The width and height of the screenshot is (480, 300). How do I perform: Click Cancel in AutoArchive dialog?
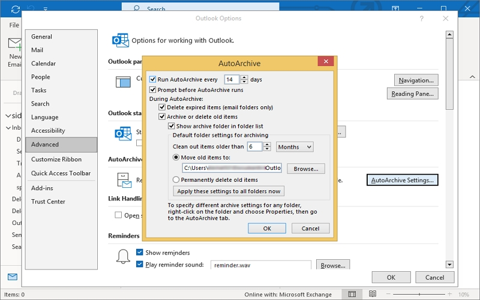(310, 229)
